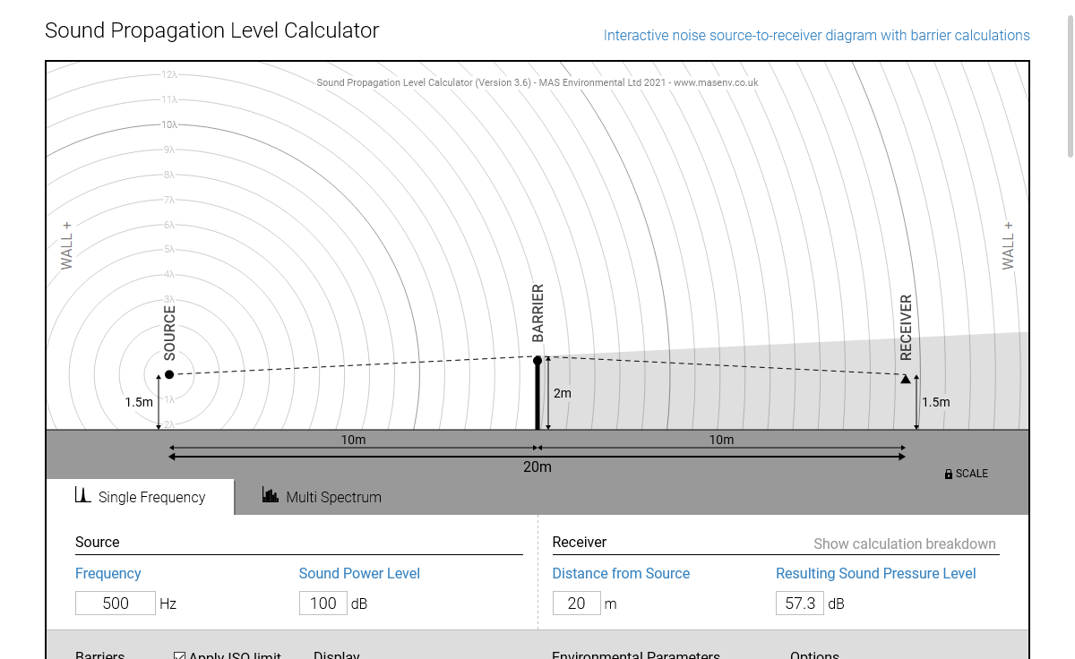This screenshot has height=659, width=1075.
Task: Toggle Apply ISO limit checkbox
Action: click(x=179, y=655)
